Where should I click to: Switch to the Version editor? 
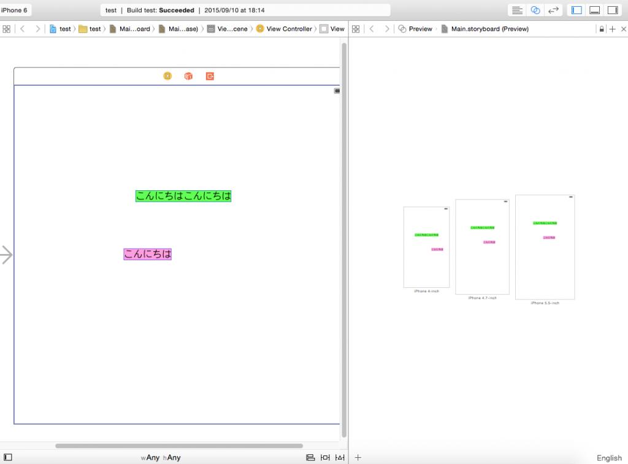[x=553, y=10]
